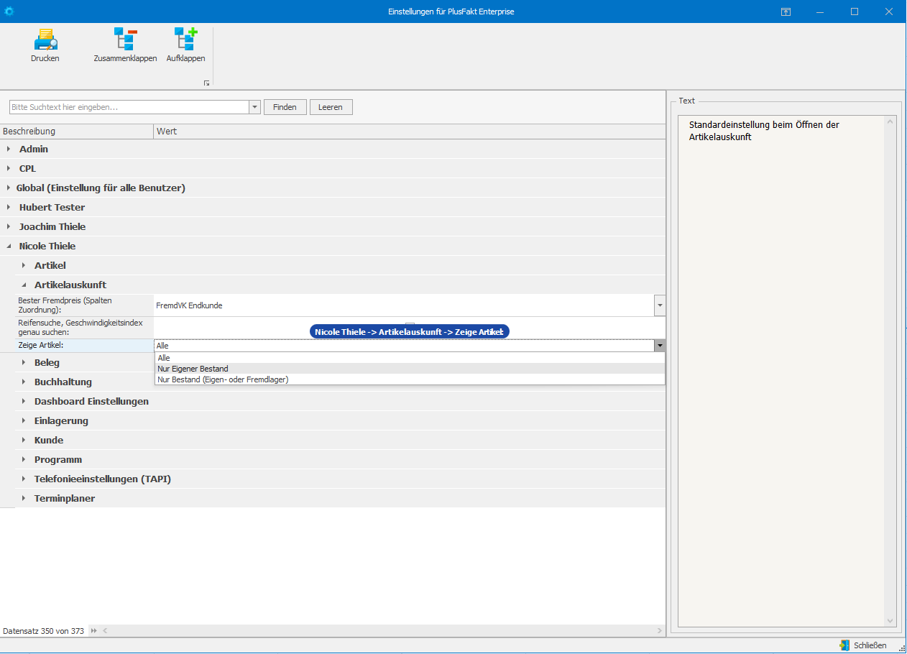Click the Bester Fremdpreis (Spalten Zuordnung) label
This screenshot has width=907, height=654.
65,305
